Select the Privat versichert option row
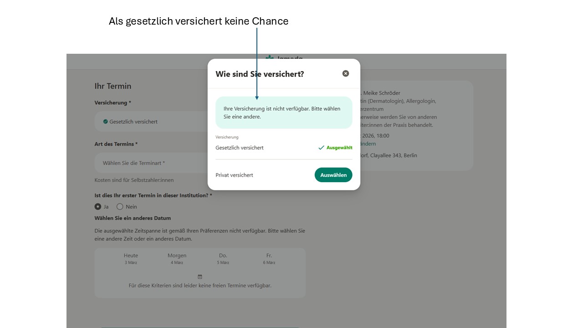 (235, 175)
